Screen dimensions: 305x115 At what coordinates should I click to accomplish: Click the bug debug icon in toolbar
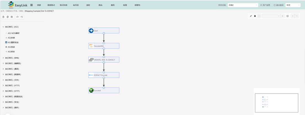(255, 16)
